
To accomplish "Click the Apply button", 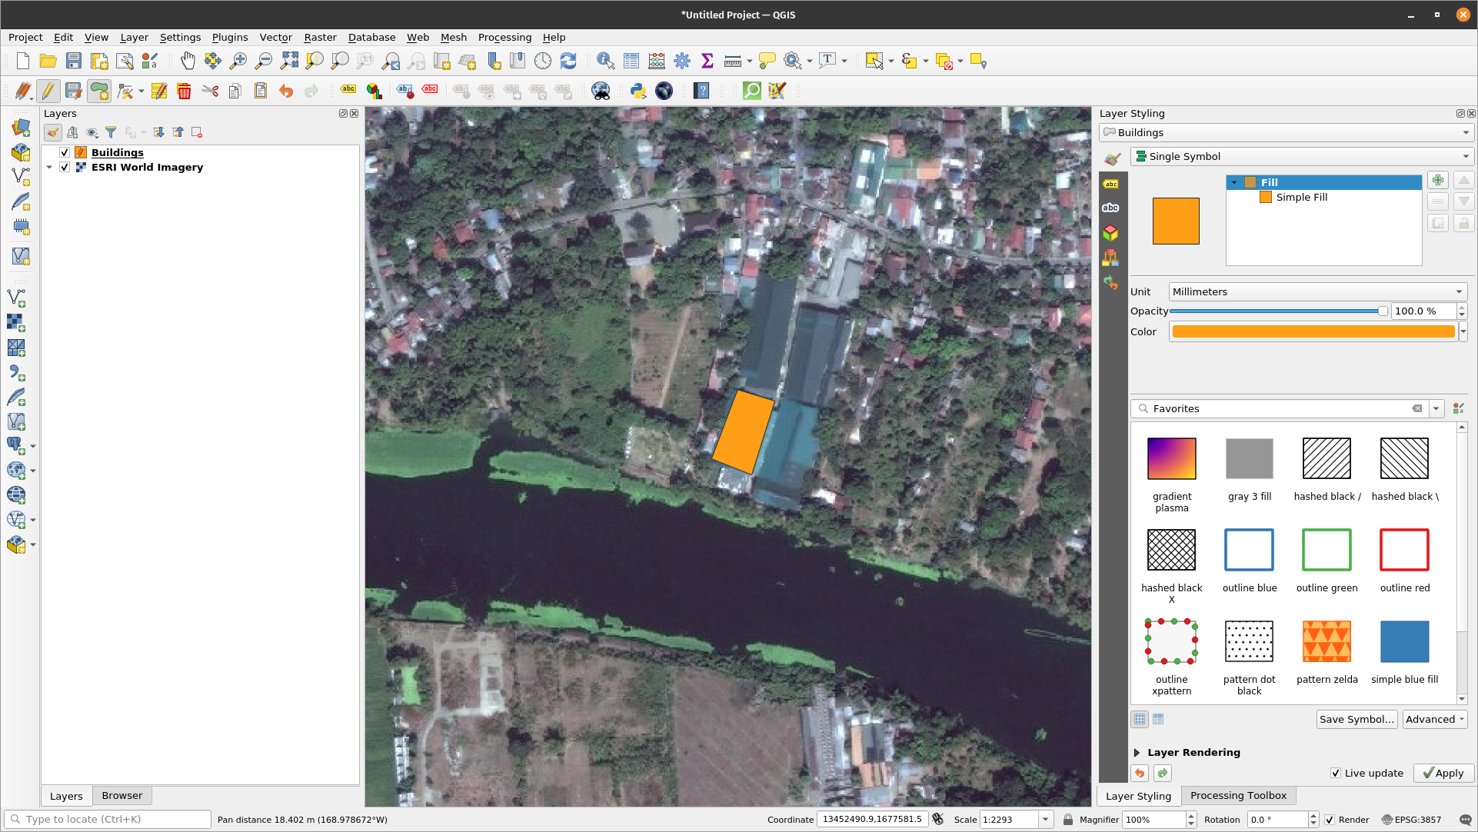I will click(x=1443, y=773).
